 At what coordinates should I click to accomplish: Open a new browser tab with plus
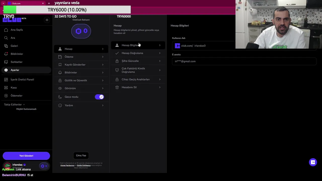pos(49,3)
